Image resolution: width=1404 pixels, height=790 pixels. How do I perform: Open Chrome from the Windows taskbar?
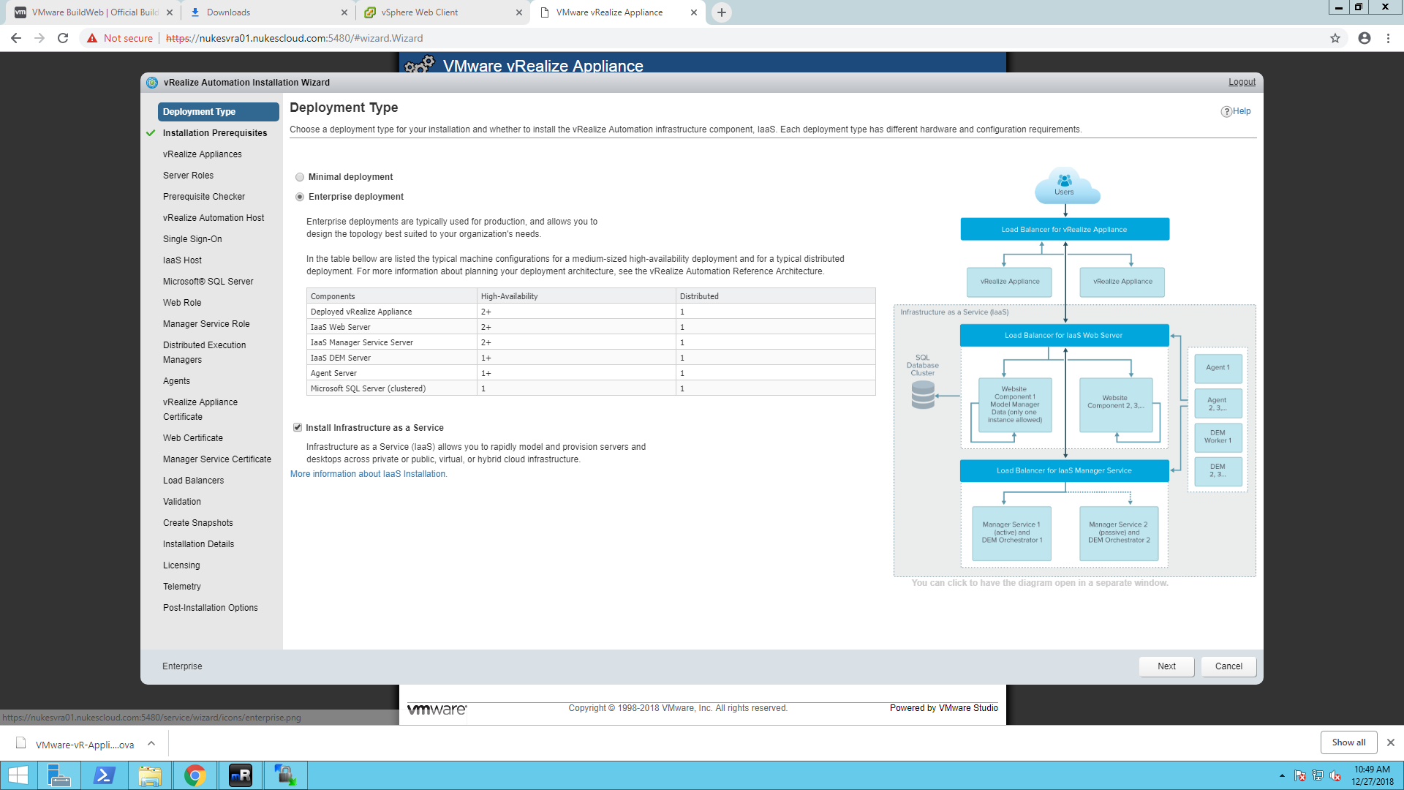click(x=195, y=775)
